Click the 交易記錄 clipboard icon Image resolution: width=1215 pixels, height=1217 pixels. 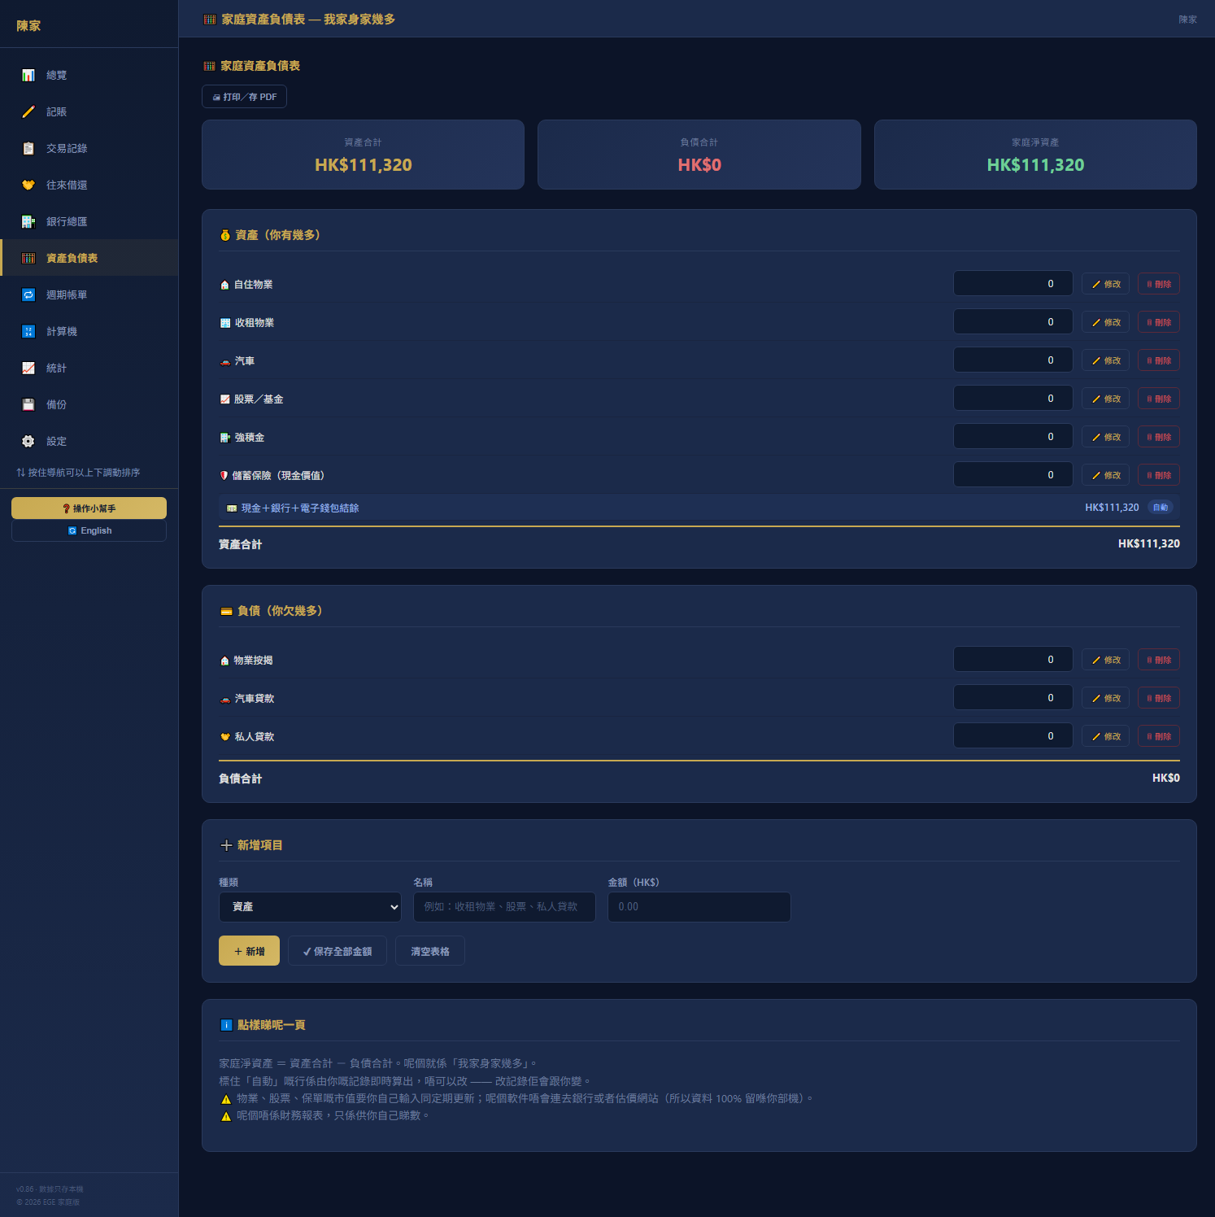(x=28, y=148)
